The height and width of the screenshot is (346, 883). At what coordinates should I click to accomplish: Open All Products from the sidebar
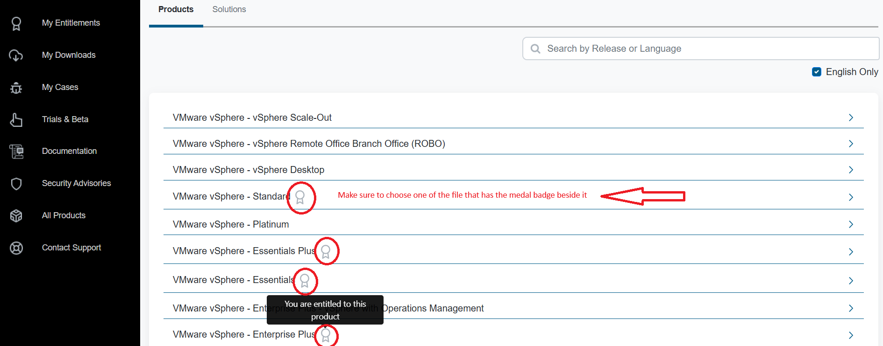[64, 215]
